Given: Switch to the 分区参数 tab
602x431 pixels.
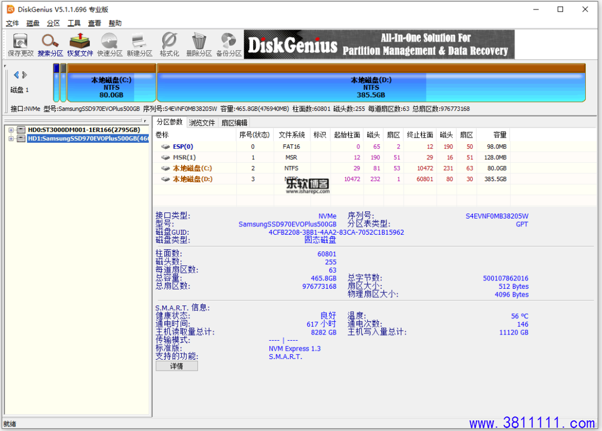Looking at the screenshot, I should tap(169, 122).
